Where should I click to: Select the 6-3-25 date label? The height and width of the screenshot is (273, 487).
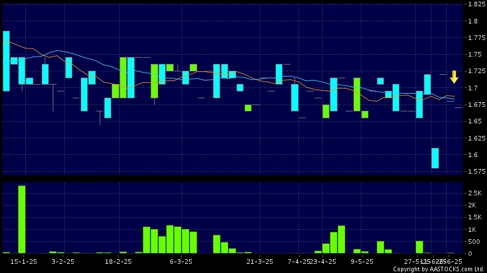[x=180, y=262]
